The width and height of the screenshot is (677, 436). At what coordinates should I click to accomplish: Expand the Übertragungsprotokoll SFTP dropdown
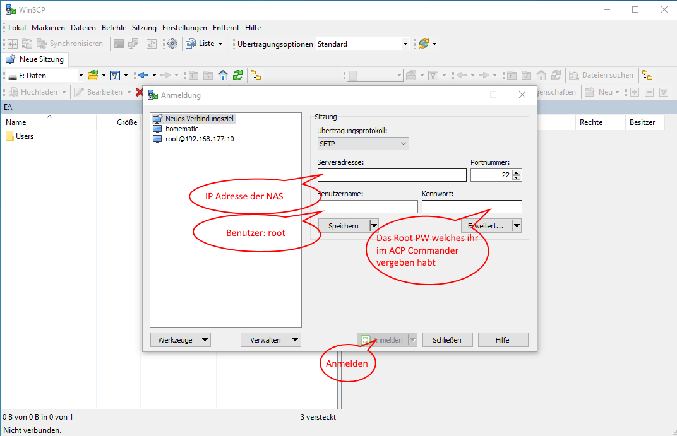coord(362,144)
